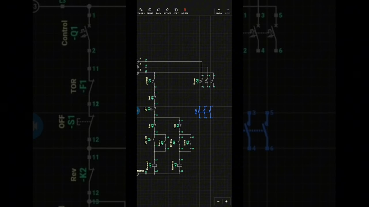The height and width of the screenshot is (207, 369).
Task: Open the Values editor tool
Action: 141,11
